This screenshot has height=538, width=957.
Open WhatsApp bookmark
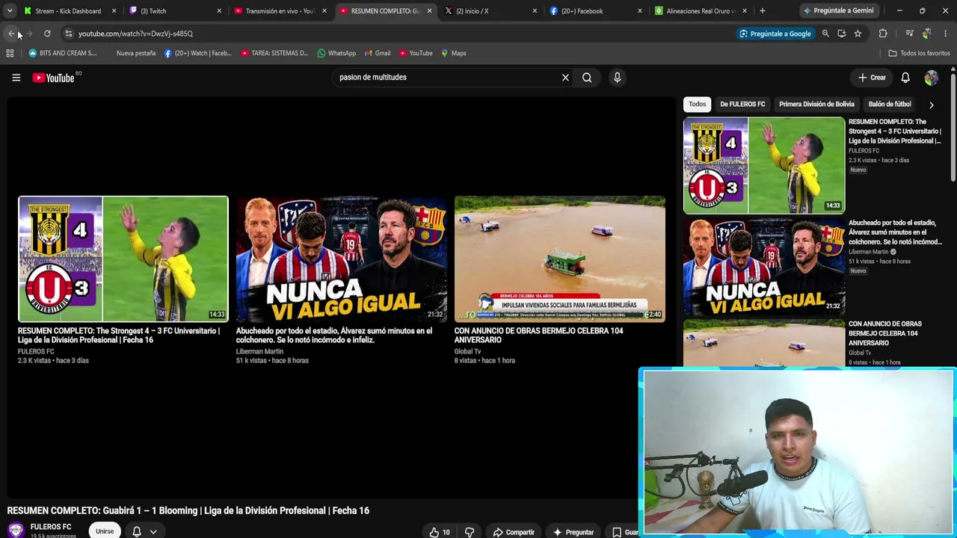tap(336, 53)
